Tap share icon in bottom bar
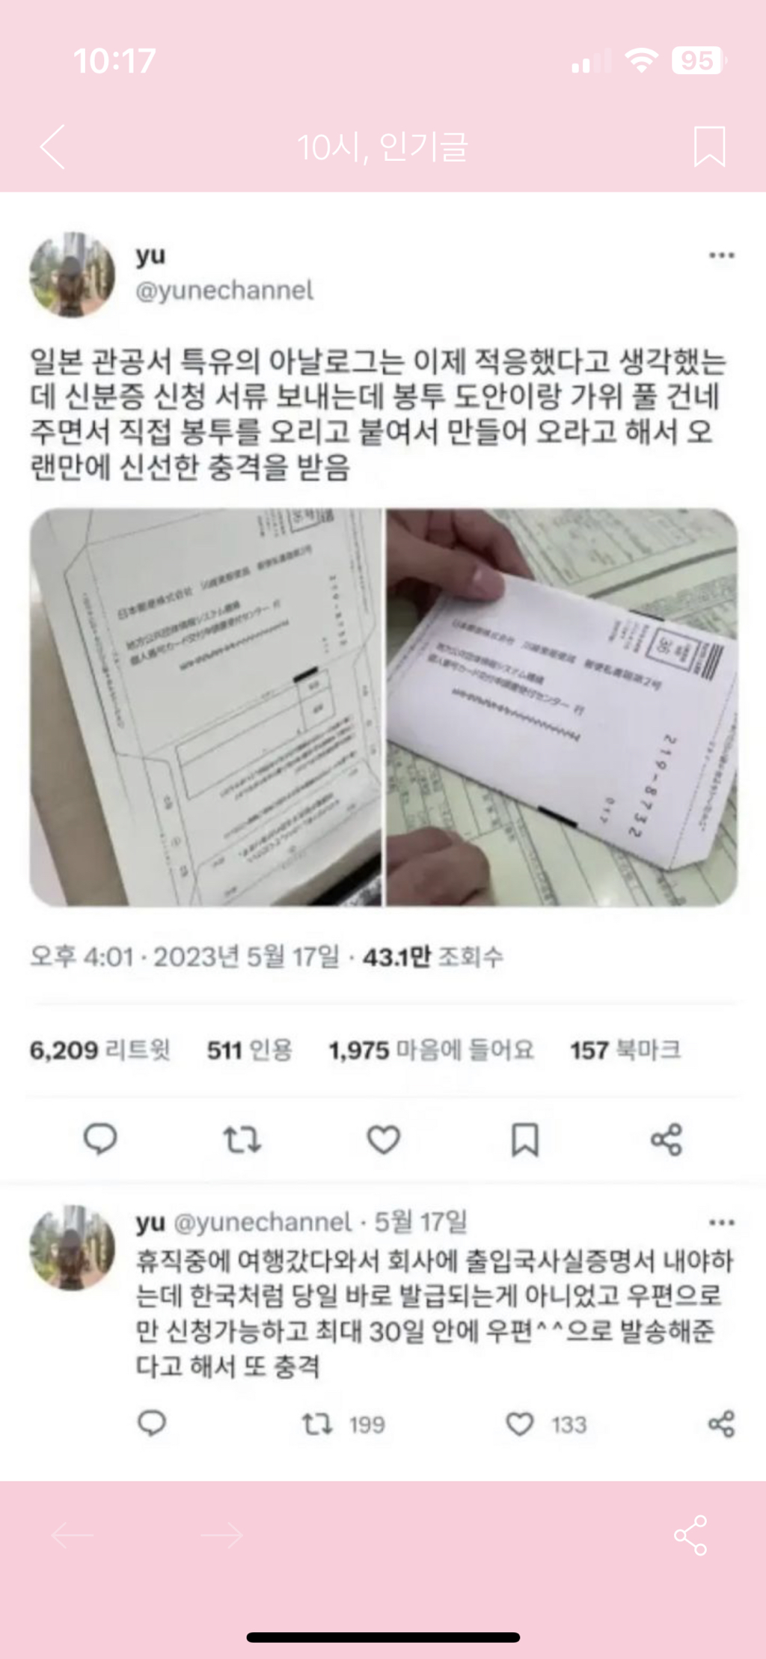Viewport: 766px width, 1659px height. pos(690,1535)
